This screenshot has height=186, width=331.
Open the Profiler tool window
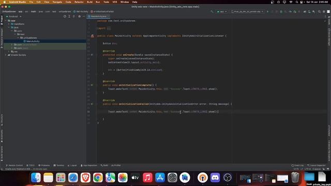pos(116,165)
